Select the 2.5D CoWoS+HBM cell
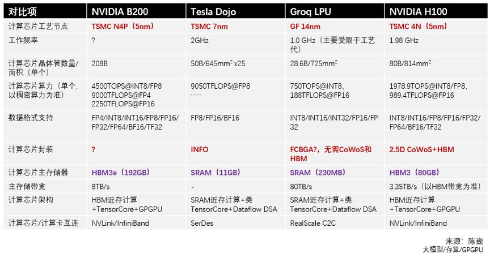Screen dimensions: 490x258 tap(421, 150)
